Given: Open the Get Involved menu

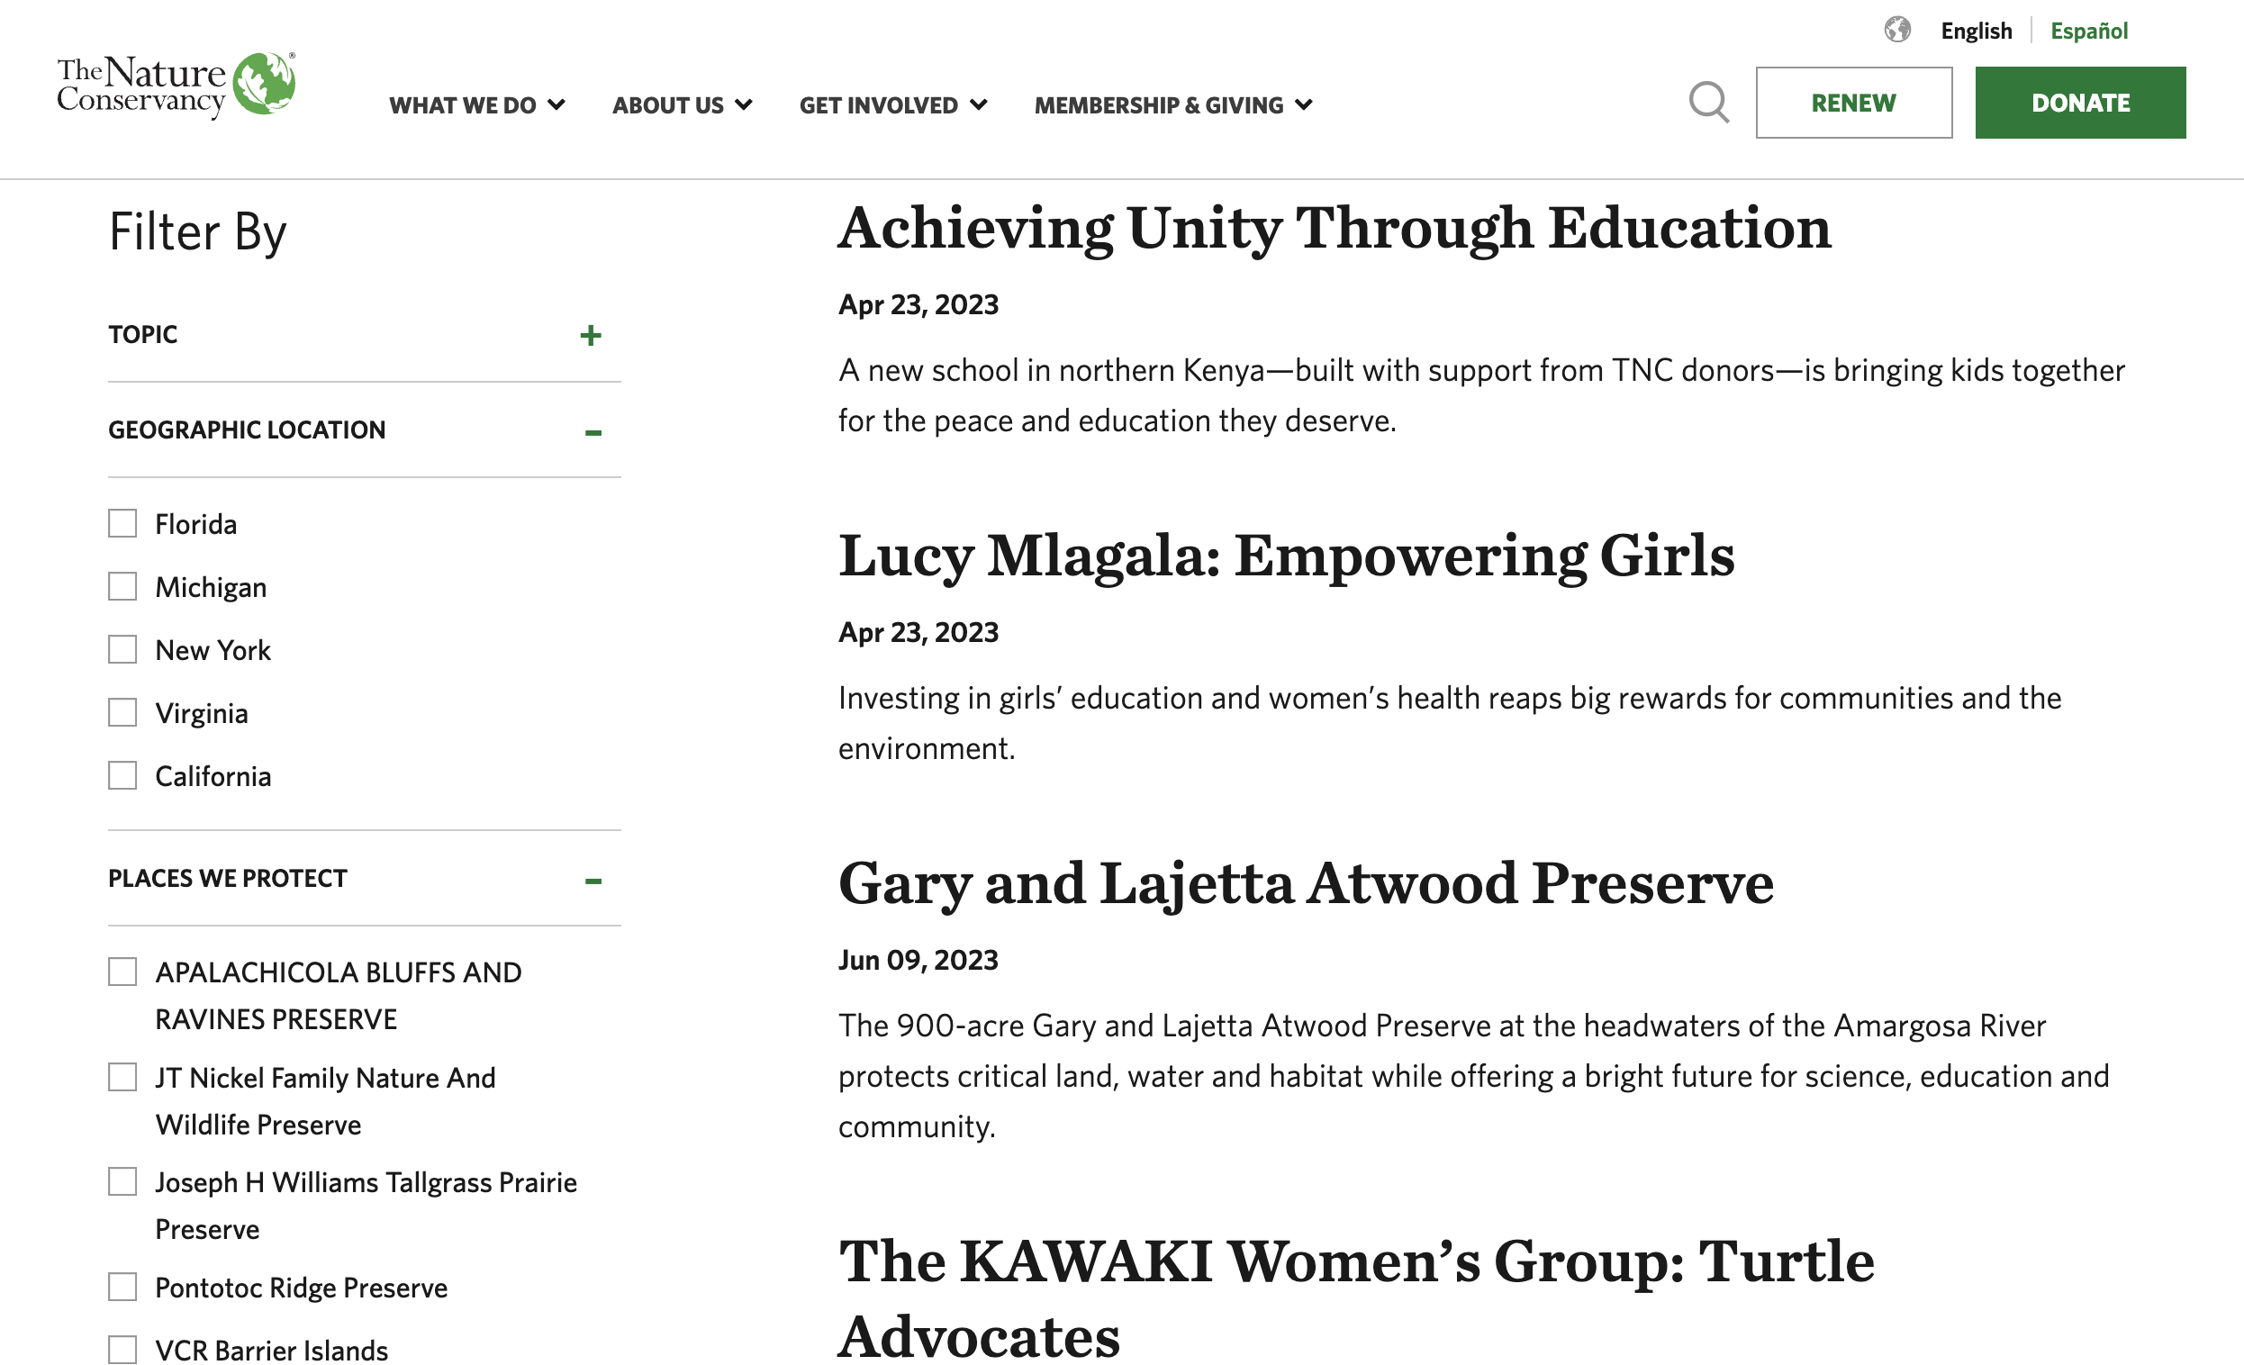Looking at the screenshot, I should [892, 104].
